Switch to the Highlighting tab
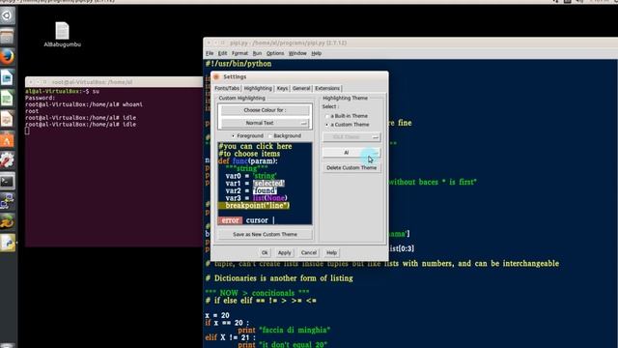 tap(258, 88)
